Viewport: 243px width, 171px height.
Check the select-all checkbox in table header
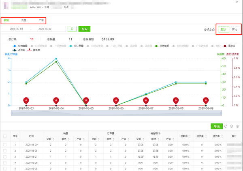click(5, 136)
